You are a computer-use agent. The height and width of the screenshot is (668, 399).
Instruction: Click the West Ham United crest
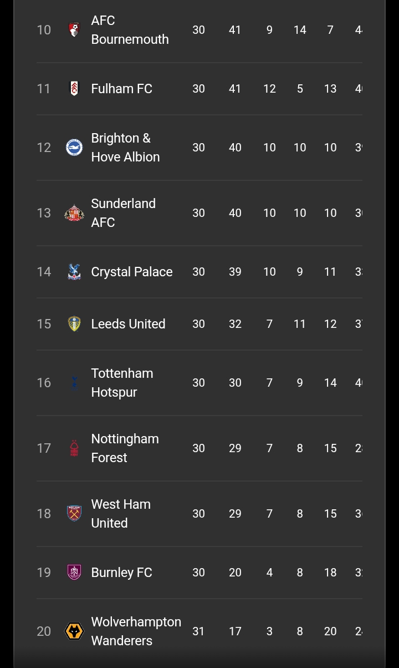coord(74,514)
